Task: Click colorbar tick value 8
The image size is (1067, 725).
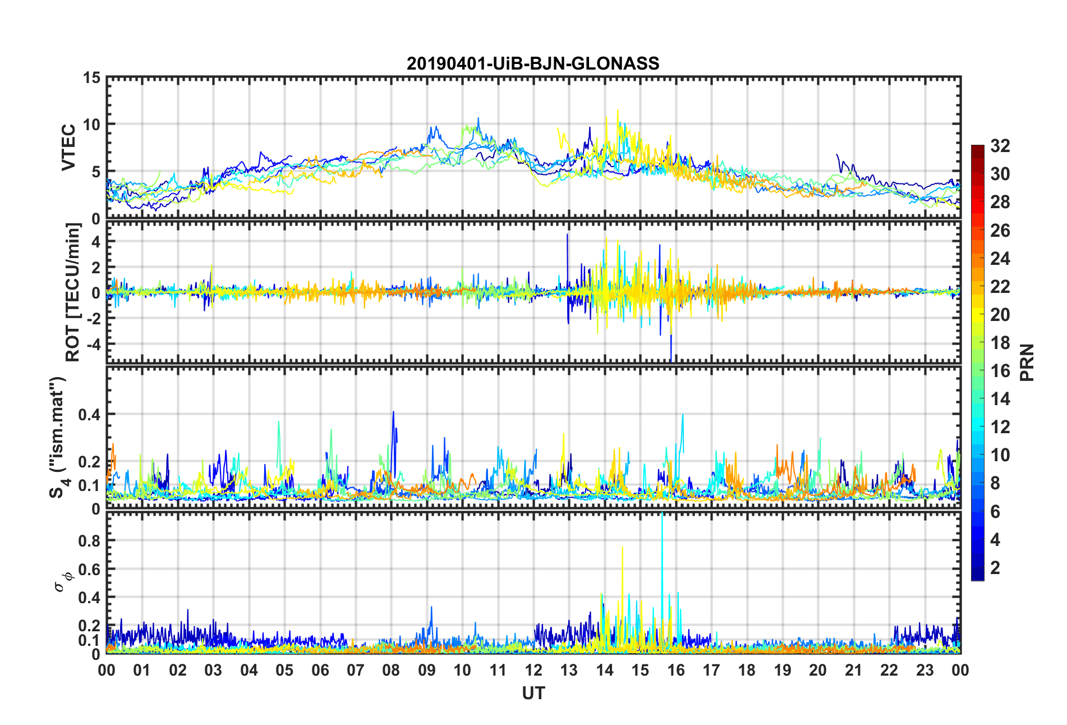Action: click(995, 483)
